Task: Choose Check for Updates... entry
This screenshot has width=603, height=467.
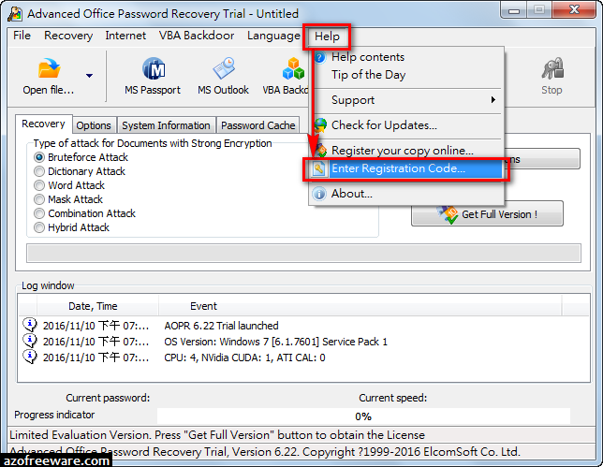Action: (405, 125)
